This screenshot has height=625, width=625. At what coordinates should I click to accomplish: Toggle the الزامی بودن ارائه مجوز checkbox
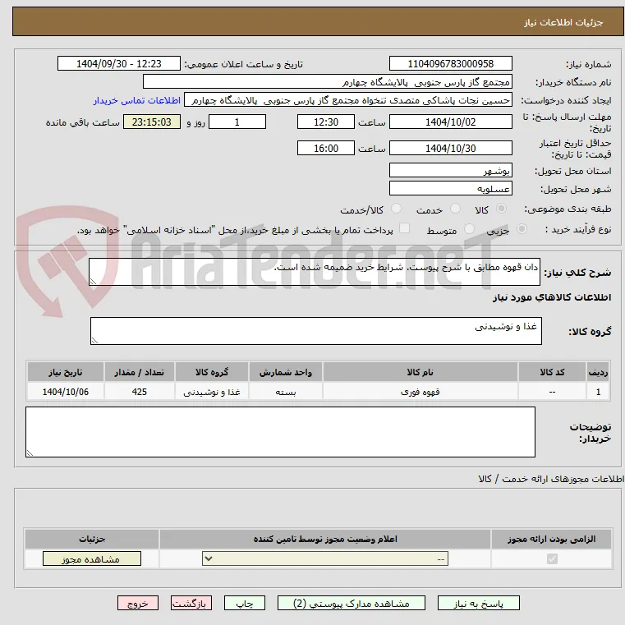(552, 558)
